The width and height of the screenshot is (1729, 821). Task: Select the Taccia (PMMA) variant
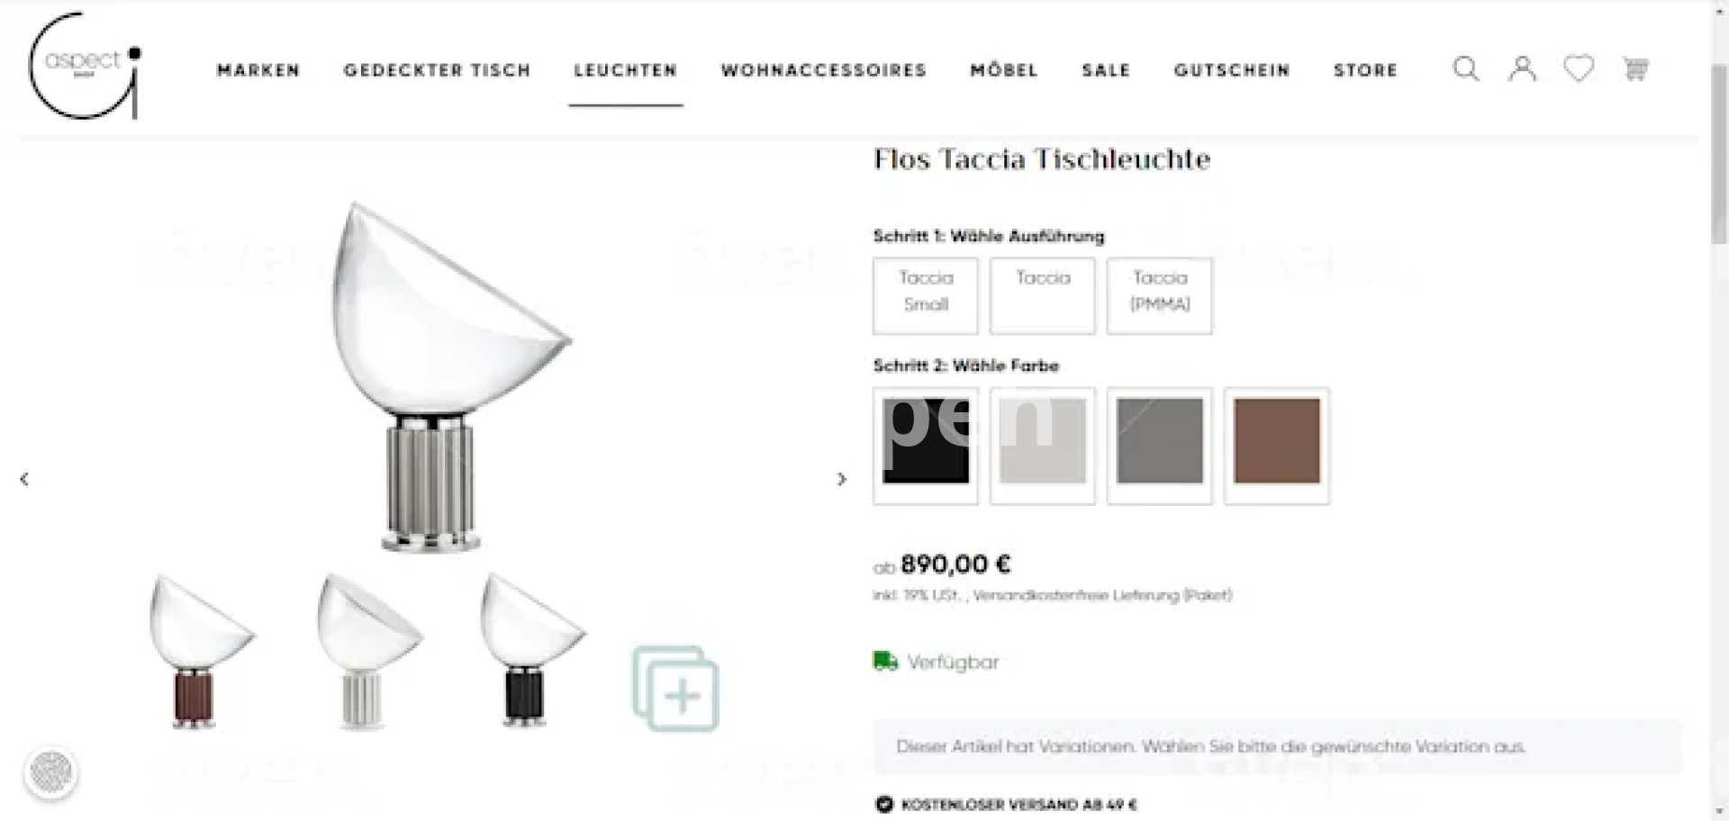pos(1160,295)
